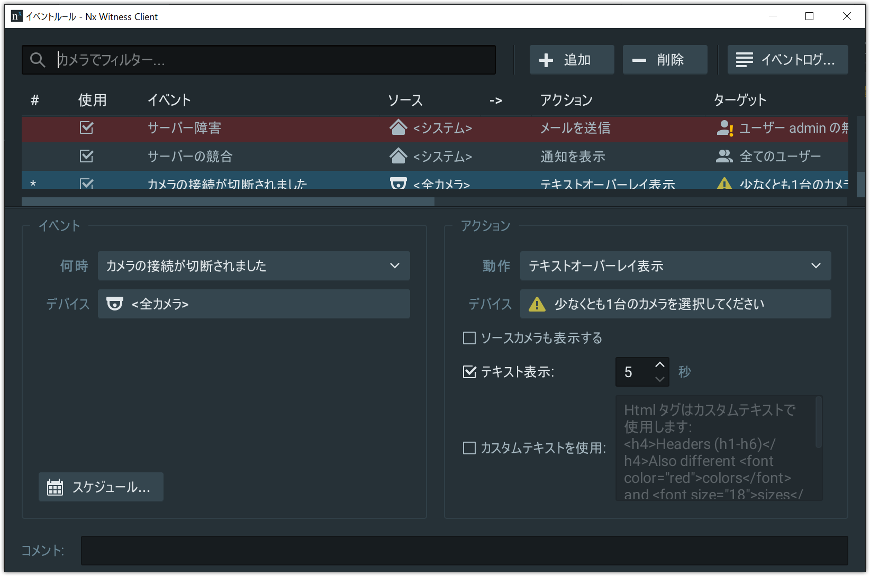Click the house icon in サーバー障害 row

point(398,127)
